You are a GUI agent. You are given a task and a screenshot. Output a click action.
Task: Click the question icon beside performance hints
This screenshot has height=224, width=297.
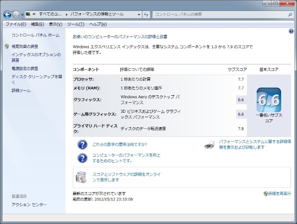(x=82, y=158)
